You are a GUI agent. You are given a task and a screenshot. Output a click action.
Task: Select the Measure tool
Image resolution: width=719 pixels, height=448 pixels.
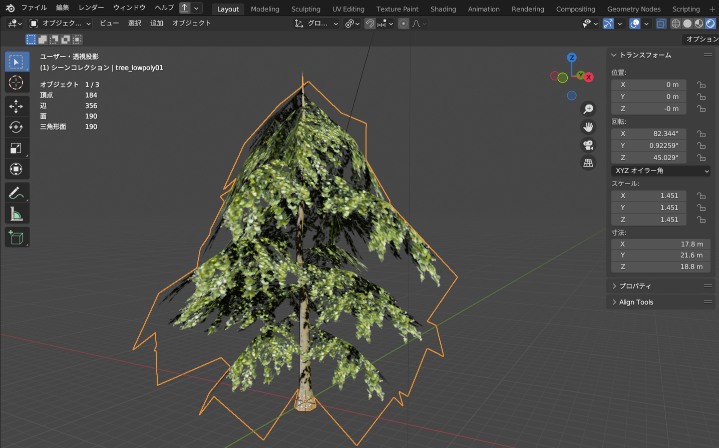click(x=17, y=213)
